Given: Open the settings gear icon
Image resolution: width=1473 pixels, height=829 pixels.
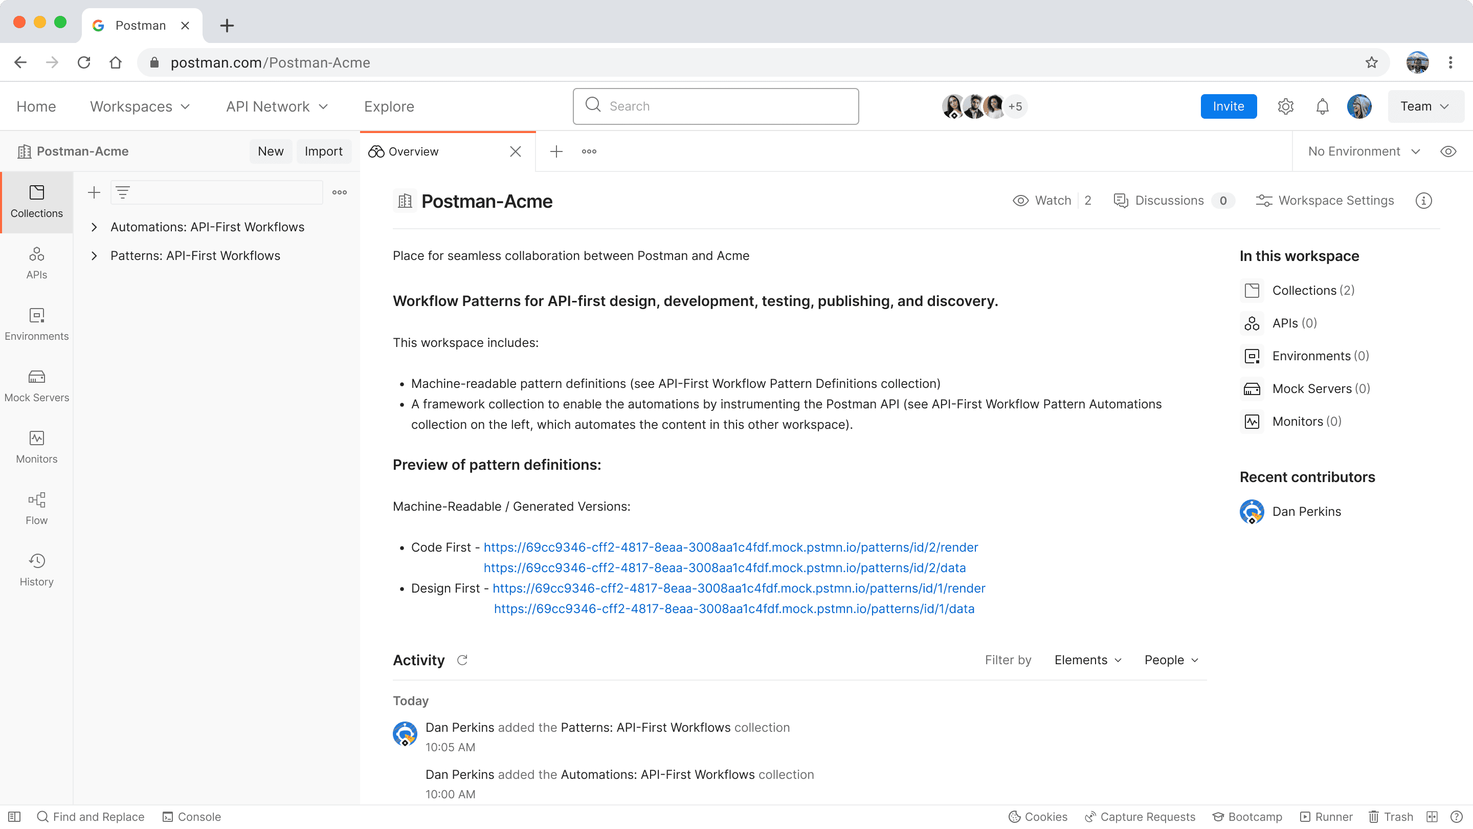Looking at the screenshot, I should (x=1285, y=106).
